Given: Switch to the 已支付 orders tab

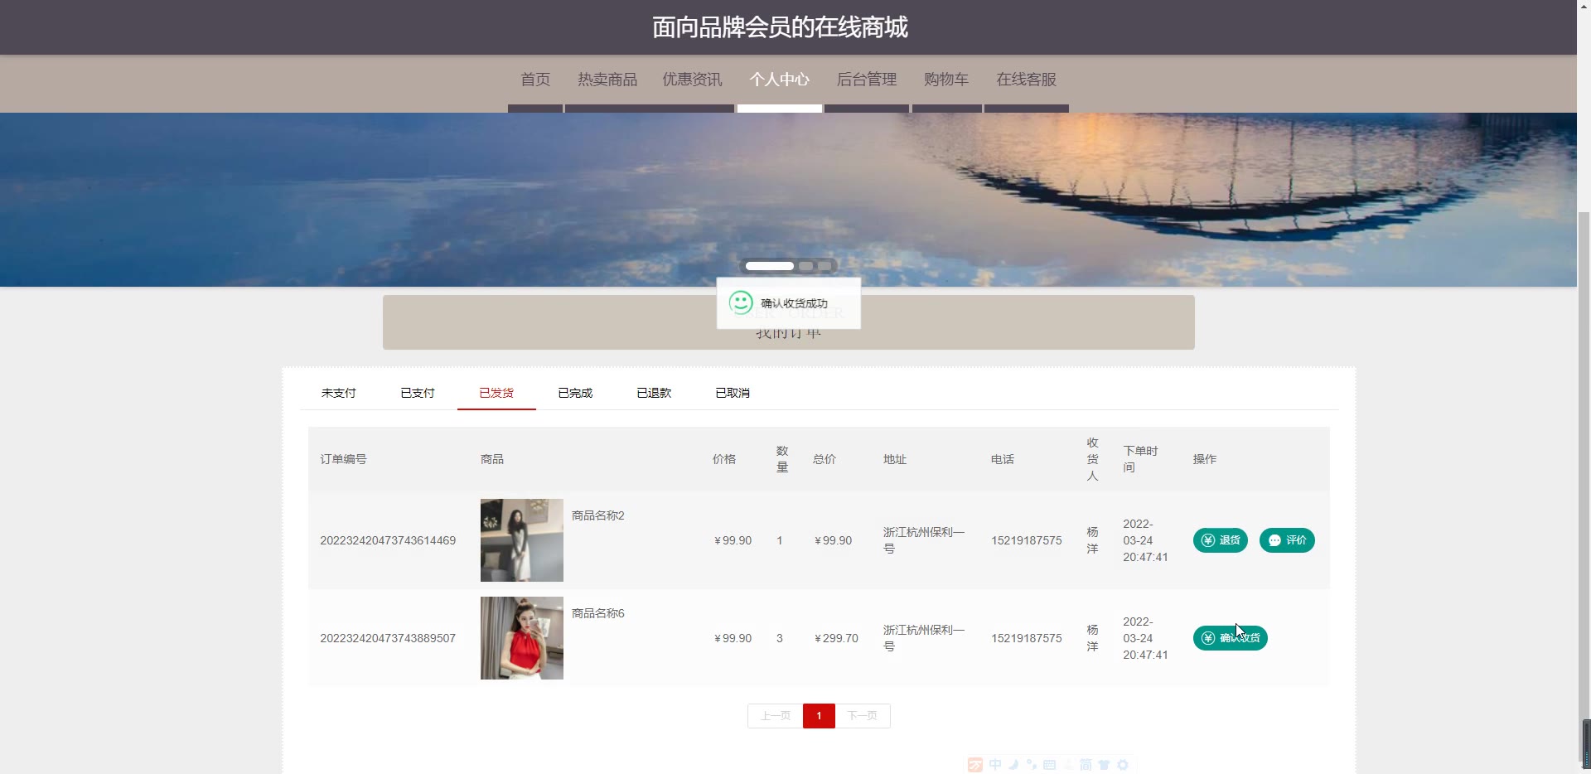Looking at the screenshot, I should coord(418,393).
